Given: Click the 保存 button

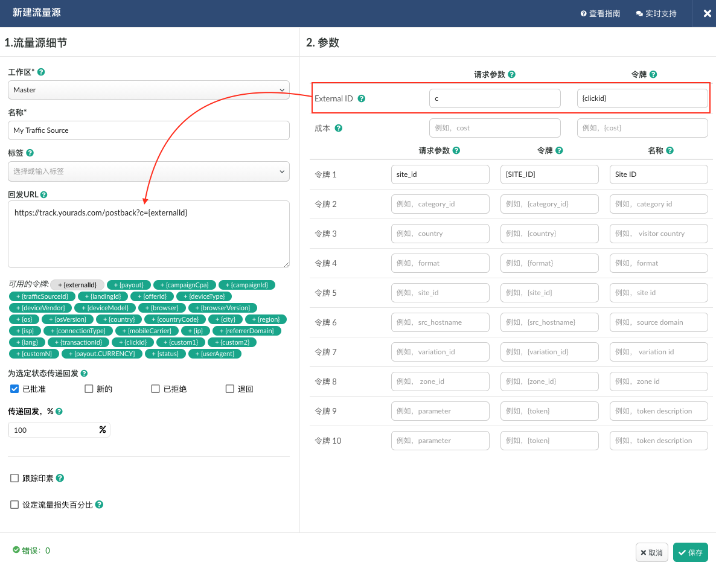Looking at the screenshot, I should [690, 552].
